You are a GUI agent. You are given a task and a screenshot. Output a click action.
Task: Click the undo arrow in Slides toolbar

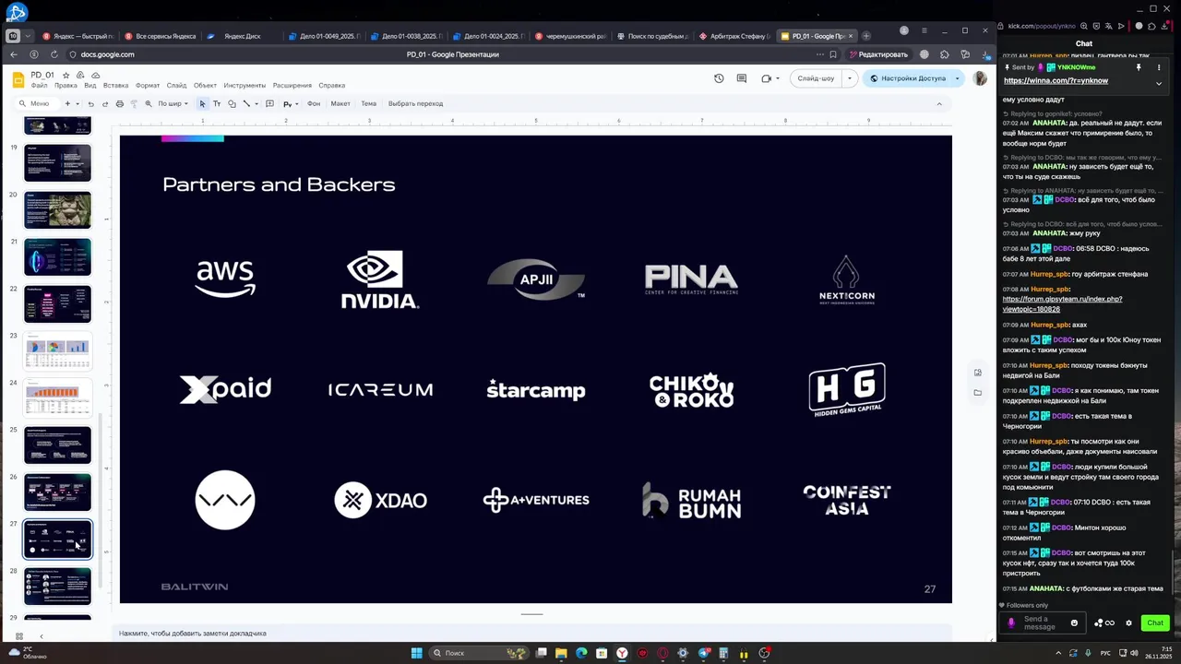coord(92,103)
